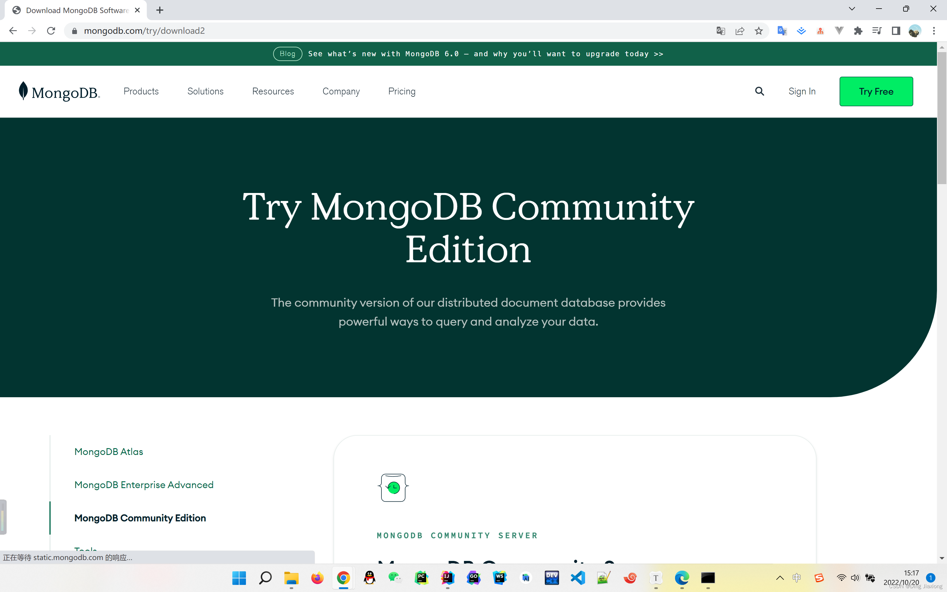Screen dimensions: 947x592
Task: Bookmark this page with star icon
Action: [x=759, y=30]
